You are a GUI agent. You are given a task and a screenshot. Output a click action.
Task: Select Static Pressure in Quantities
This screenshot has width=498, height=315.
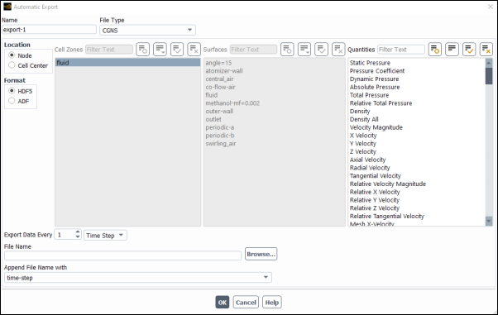tap(370, 63)
